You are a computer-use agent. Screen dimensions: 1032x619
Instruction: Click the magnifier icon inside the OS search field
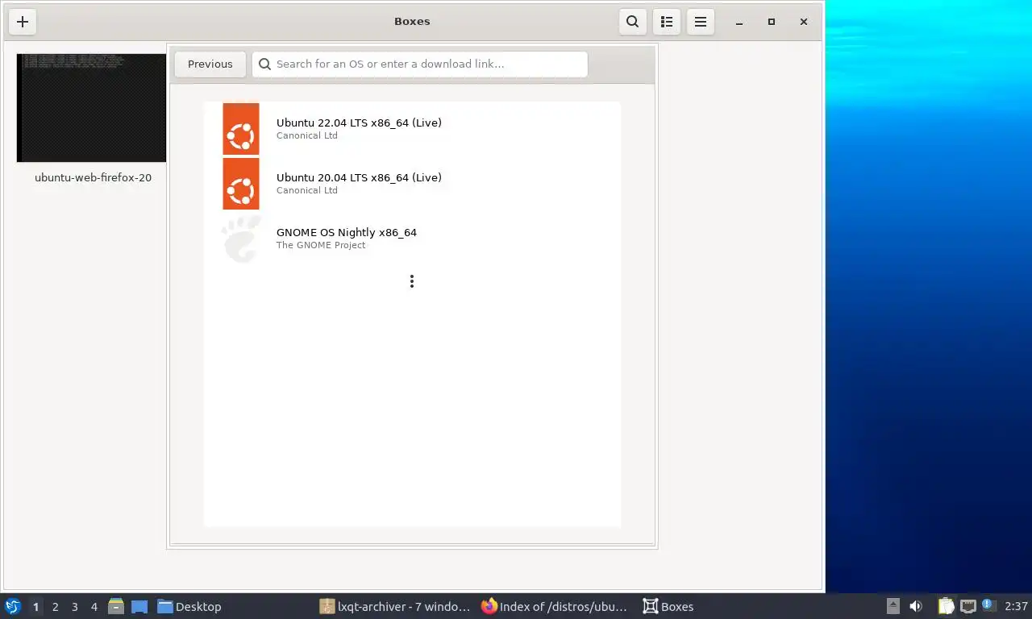(x=264, y=64)
